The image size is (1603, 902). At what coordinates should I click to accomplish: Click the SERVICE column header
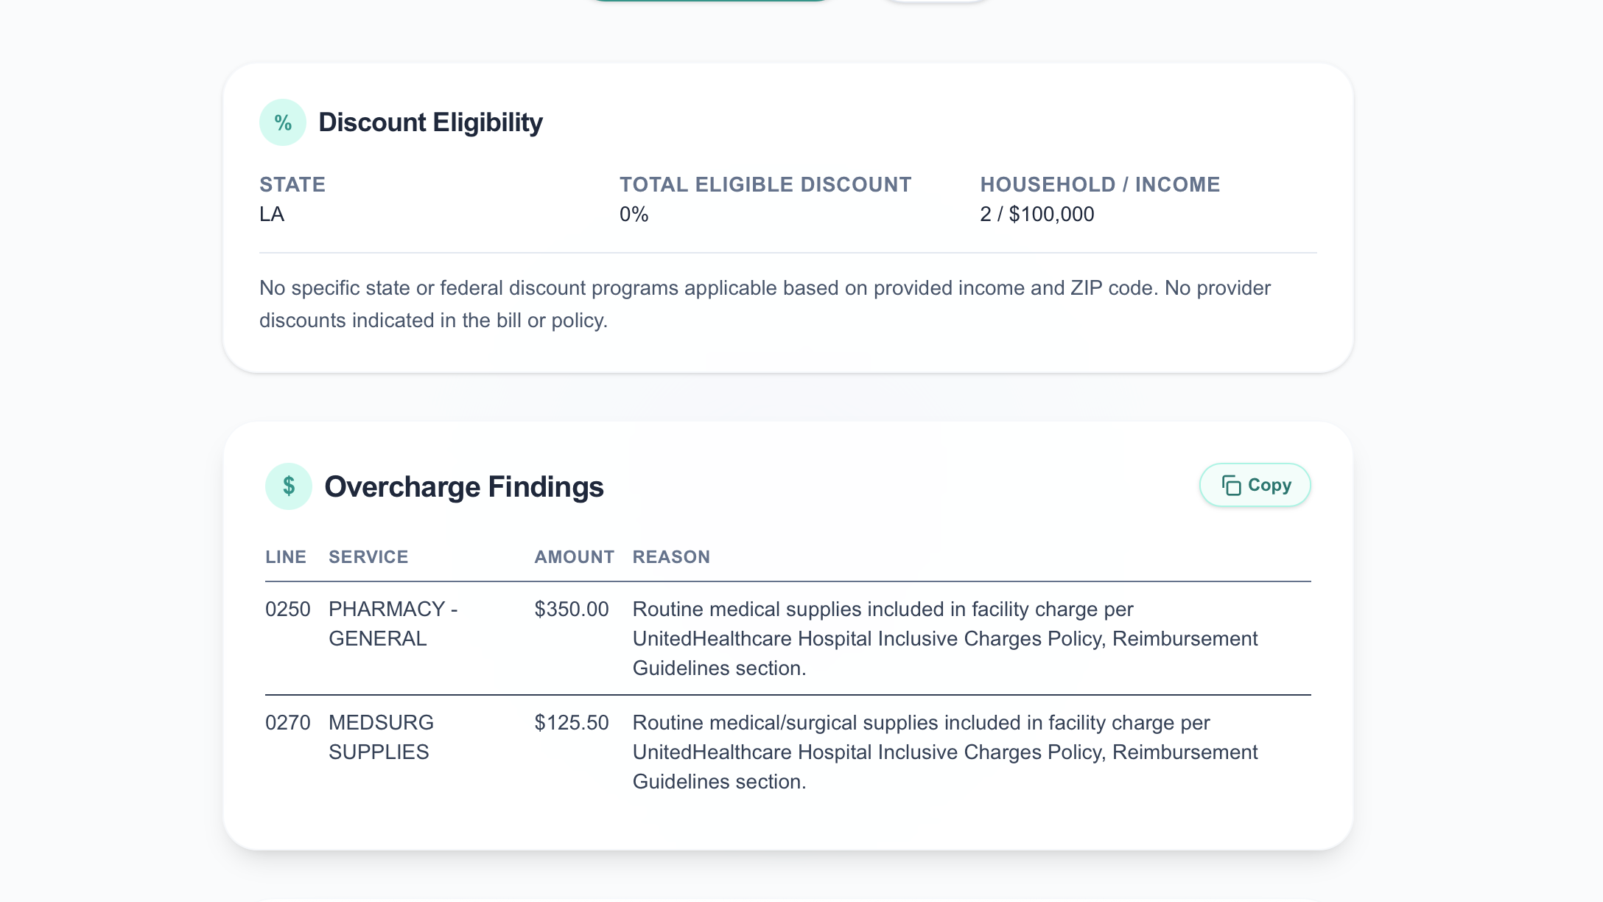[x=368, y=557]
